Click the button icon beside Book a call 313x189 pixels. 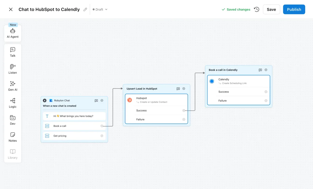coord(47,126)
